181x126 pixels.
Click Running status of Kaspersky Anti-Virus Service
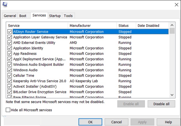click(125, 81)
